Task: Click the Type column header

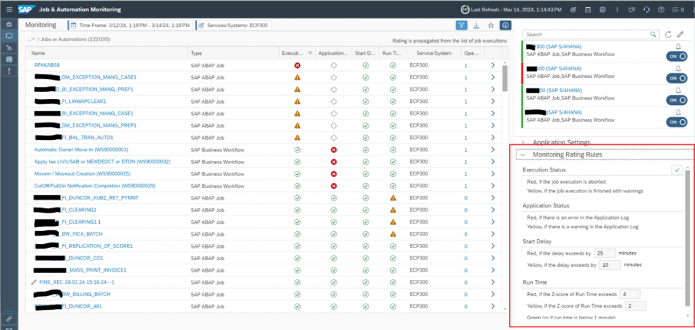Action: coord(233,53)
